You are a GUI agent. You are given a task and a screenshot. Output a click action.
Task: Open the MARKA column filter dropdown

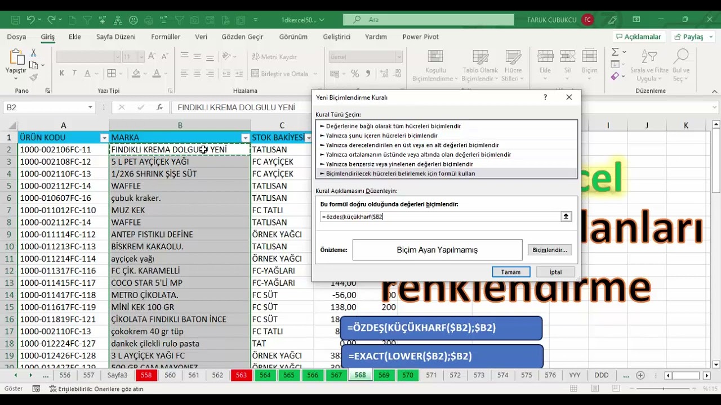coord(245,138)
